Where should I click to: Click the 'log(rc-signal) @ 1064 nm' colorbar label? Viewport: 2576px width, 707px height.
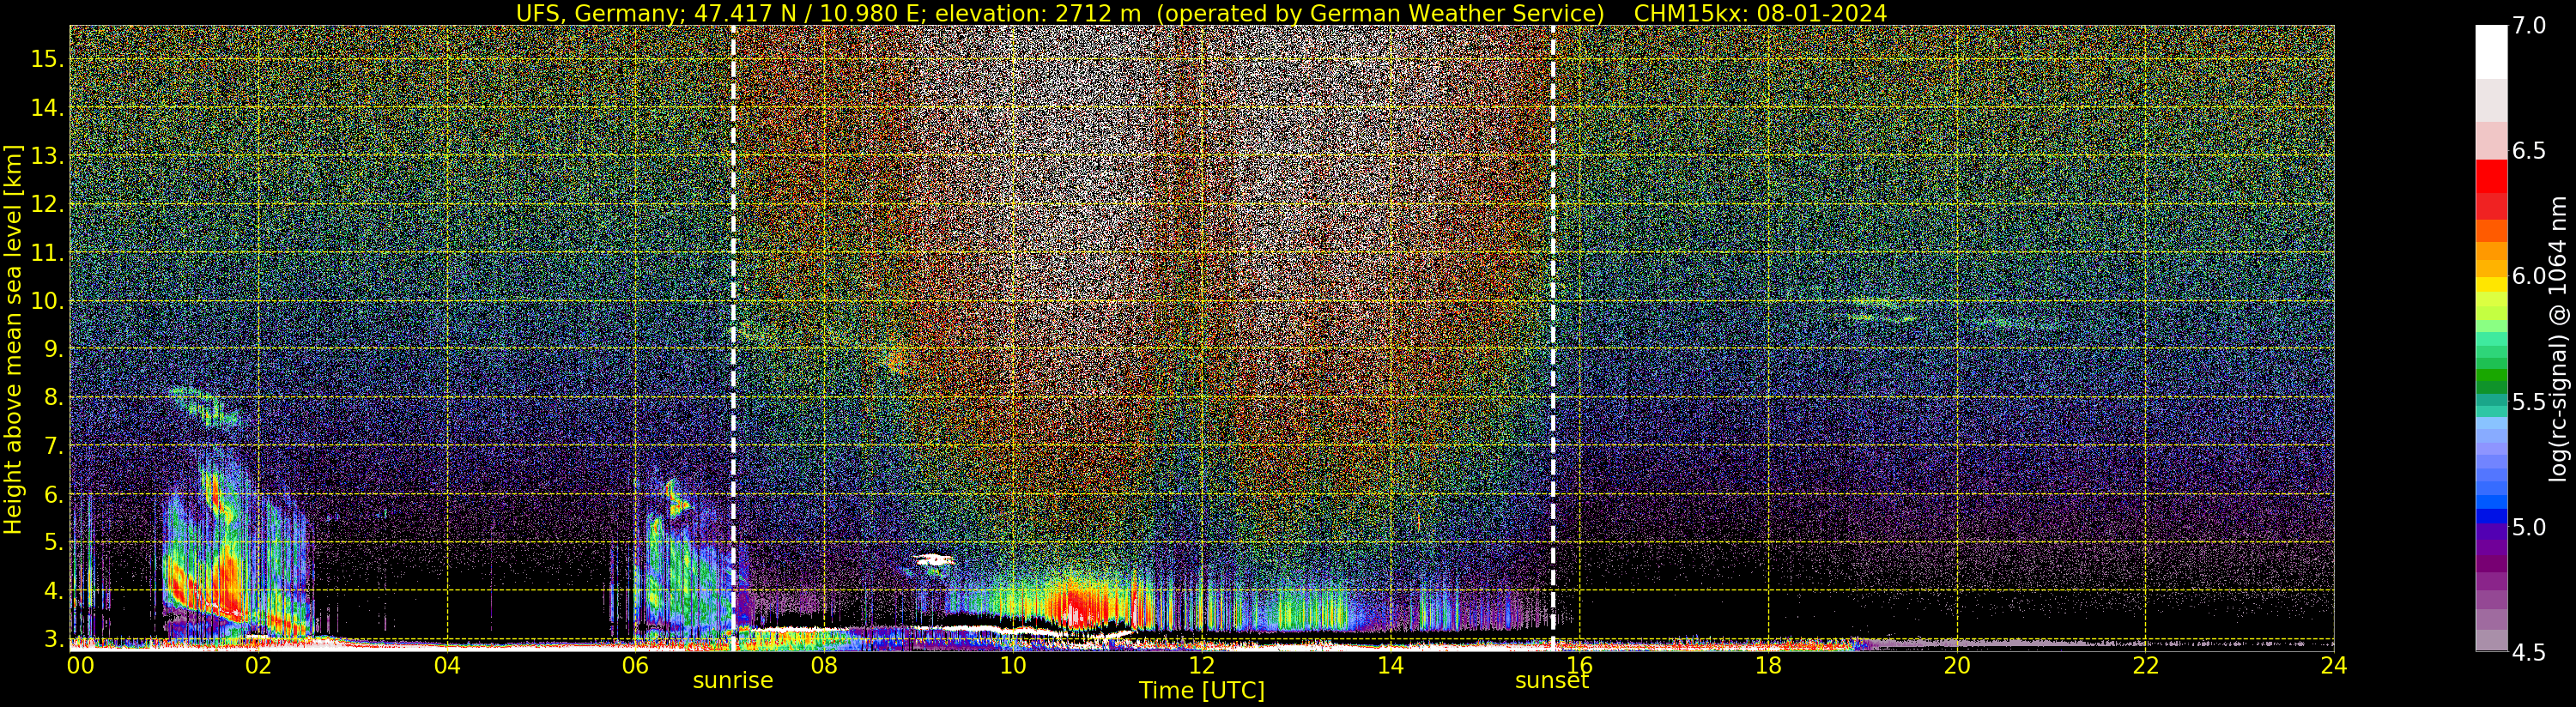coord(2557,338)
